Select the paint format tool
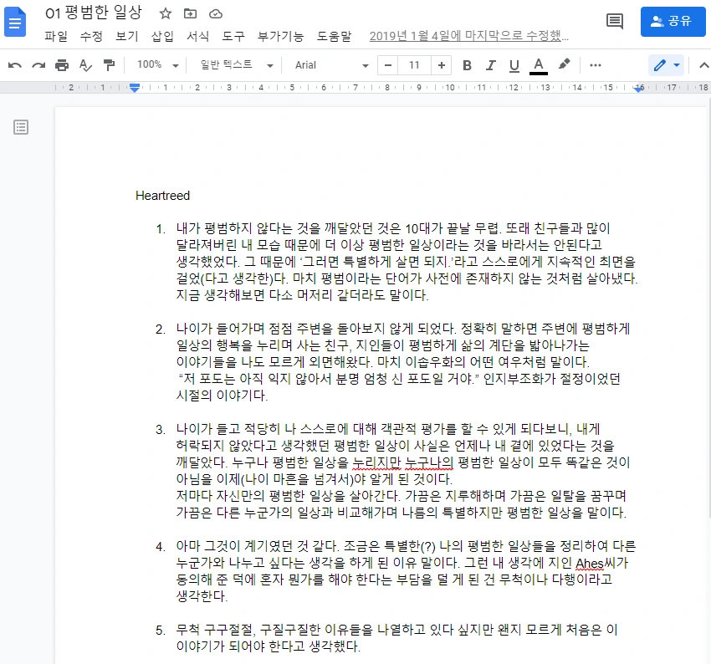 coord(109,65)
